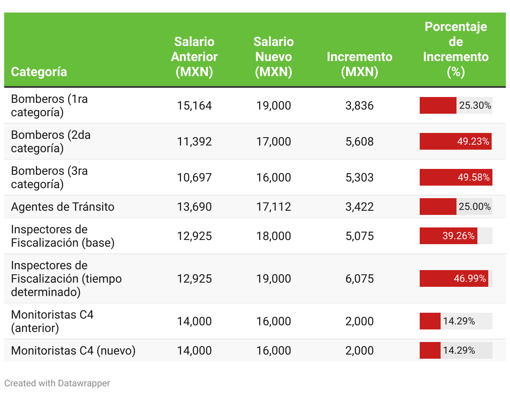The image size is (510, 393).
Task: Click the 6,075 increment value cell
Action: tap(360, 278)
